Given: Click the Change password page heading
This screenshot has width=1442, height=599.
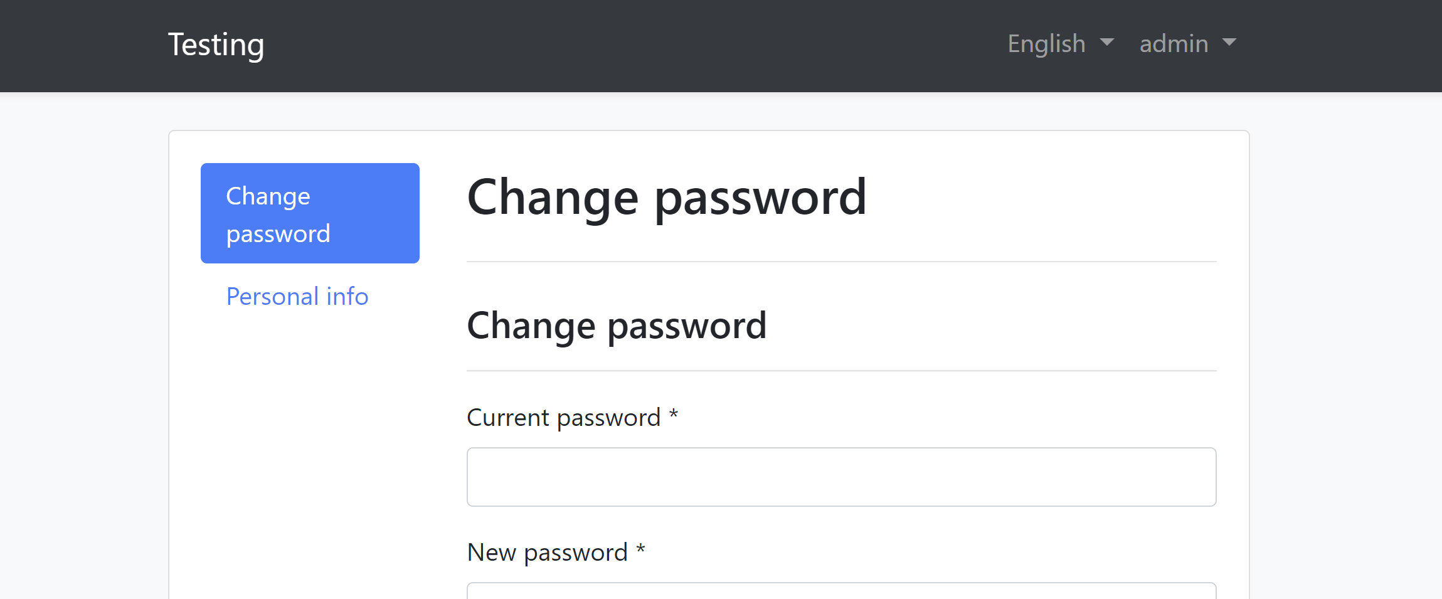Looking at the screenshot, I should (667, 198).
